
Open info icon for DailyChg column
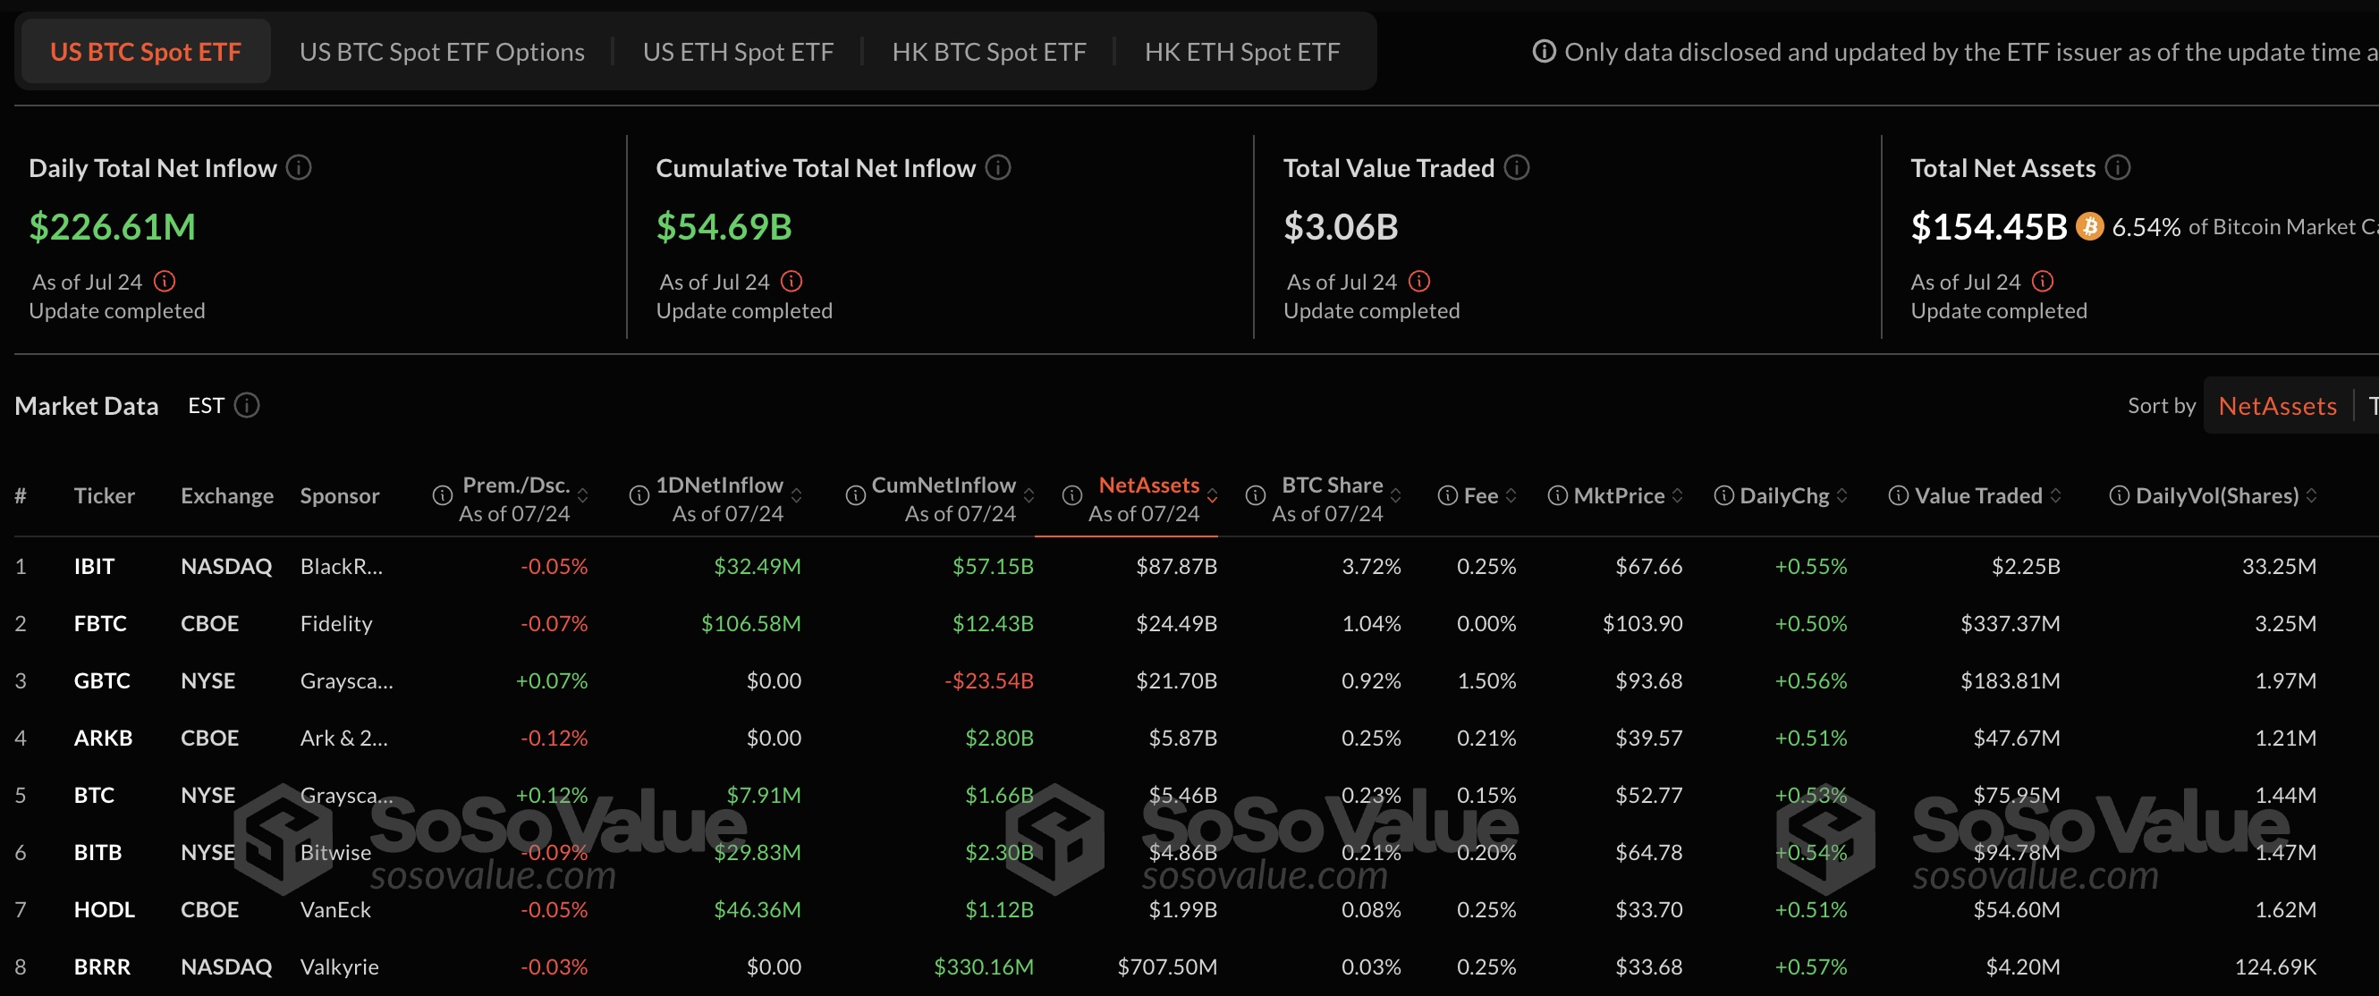click(1724, 495)
